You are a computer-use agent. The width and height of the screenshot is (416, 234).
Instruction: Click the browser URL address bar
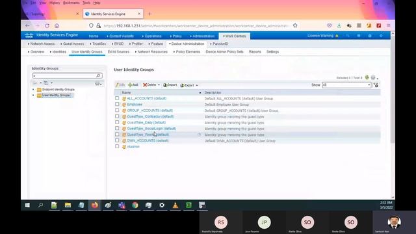point(196,26)
